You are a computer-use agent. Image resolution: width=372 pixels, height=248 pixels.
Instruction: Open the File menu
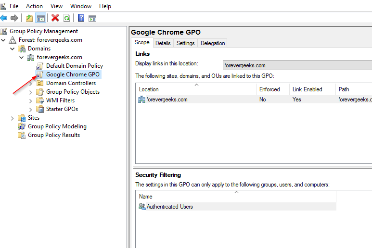[14, 6]
